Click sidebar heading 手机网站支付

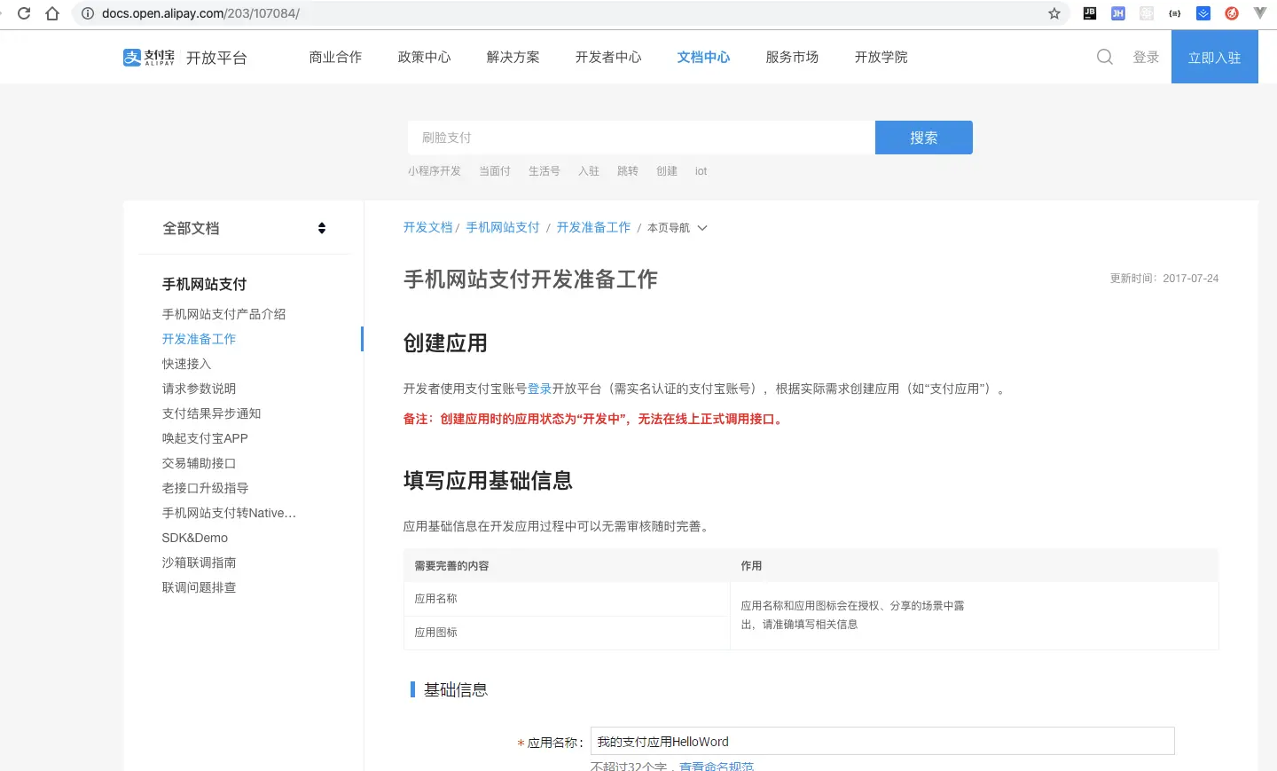point(205,284)
